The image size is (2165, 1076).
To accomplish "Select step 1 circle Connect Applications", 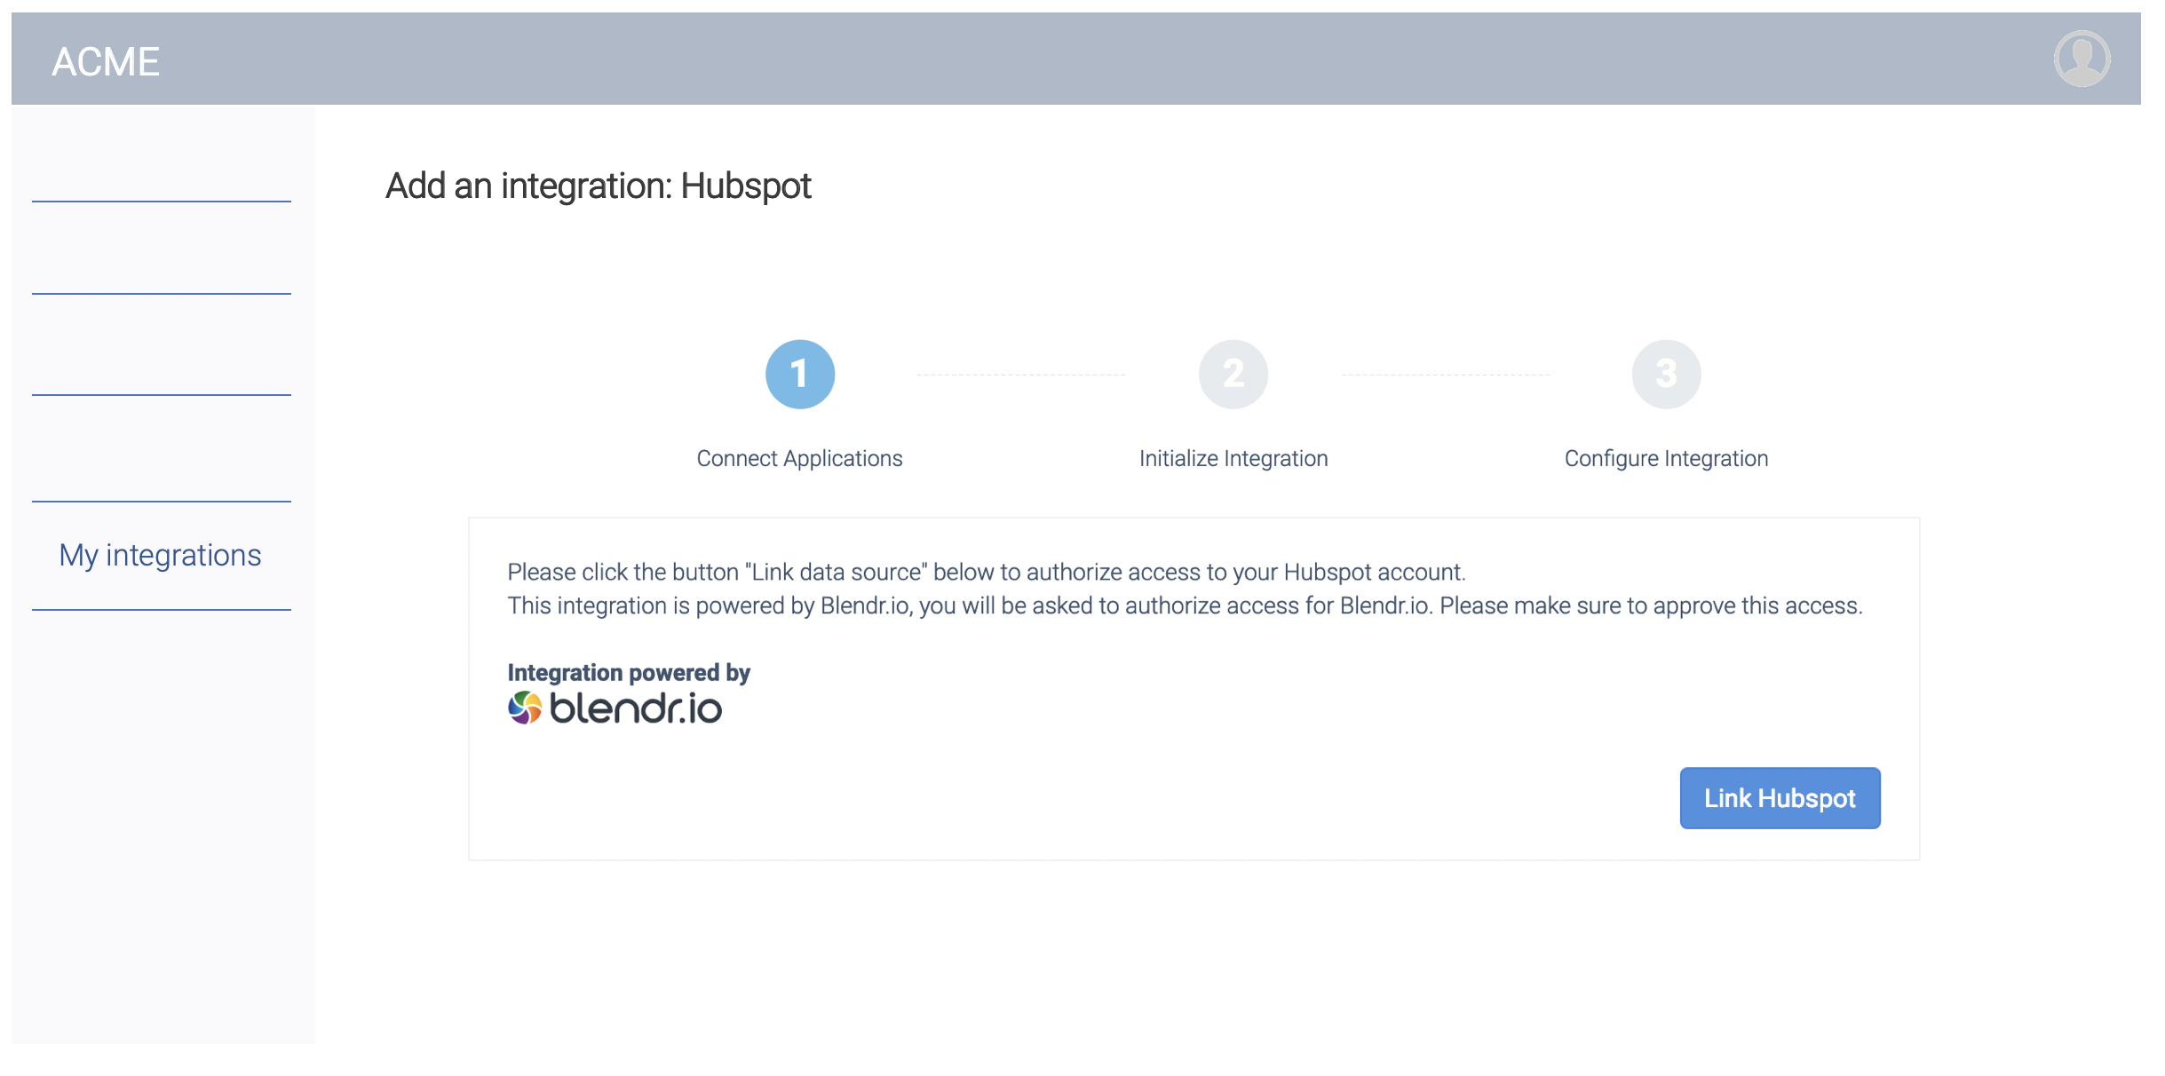I will point(800,374).
